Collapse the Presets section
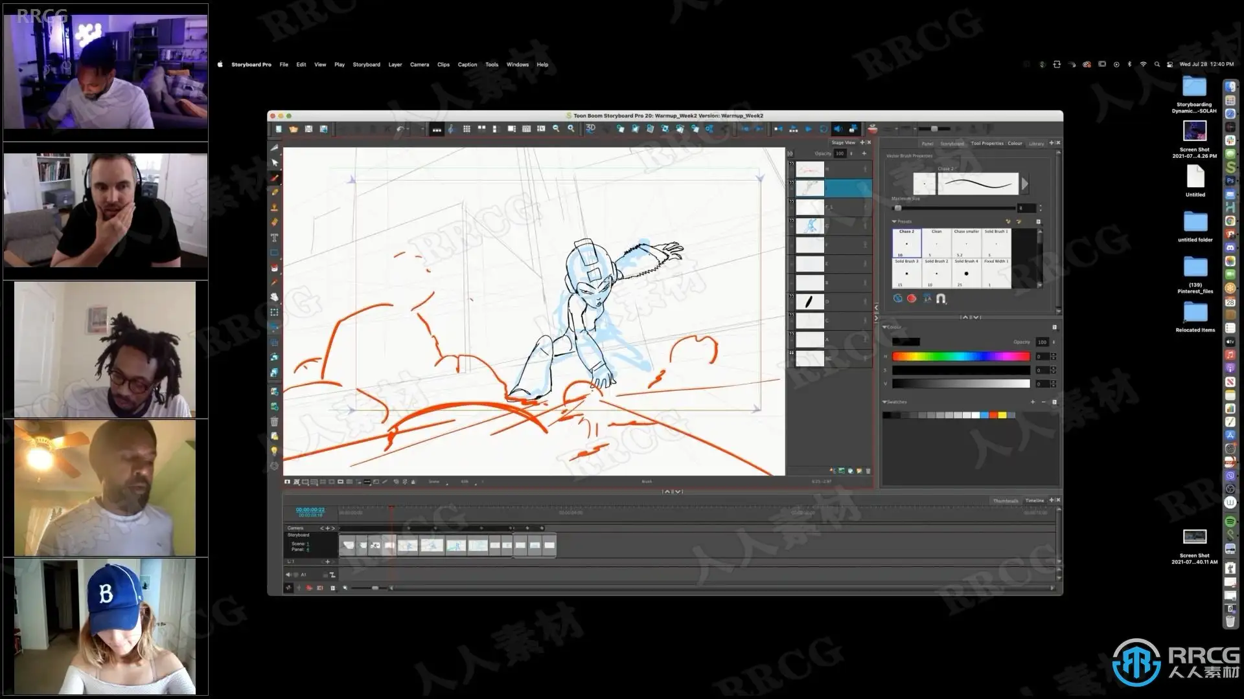1244x699 pixels. click(895, 221)
